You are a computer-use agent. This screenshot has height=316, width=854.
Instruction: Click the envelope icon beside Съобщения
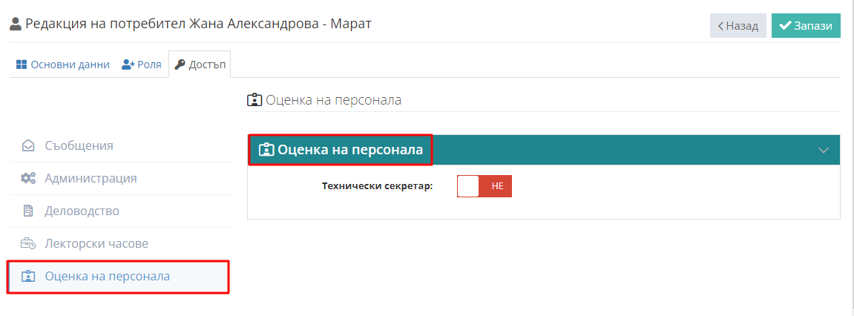[28, 145]
